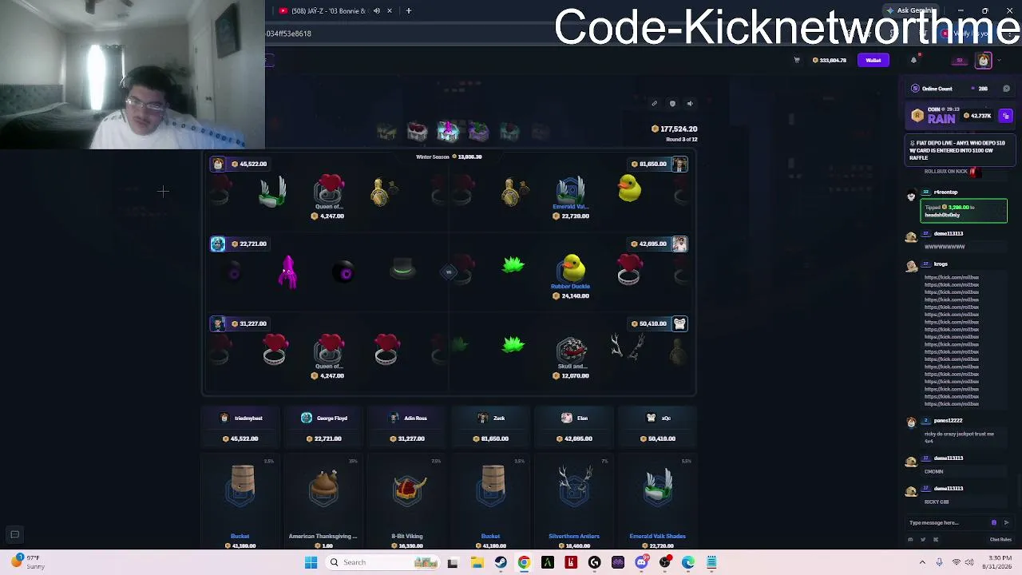The image size is (1022, 575).
Task: Open krogs chat username
Action: [x=941, y=264]
